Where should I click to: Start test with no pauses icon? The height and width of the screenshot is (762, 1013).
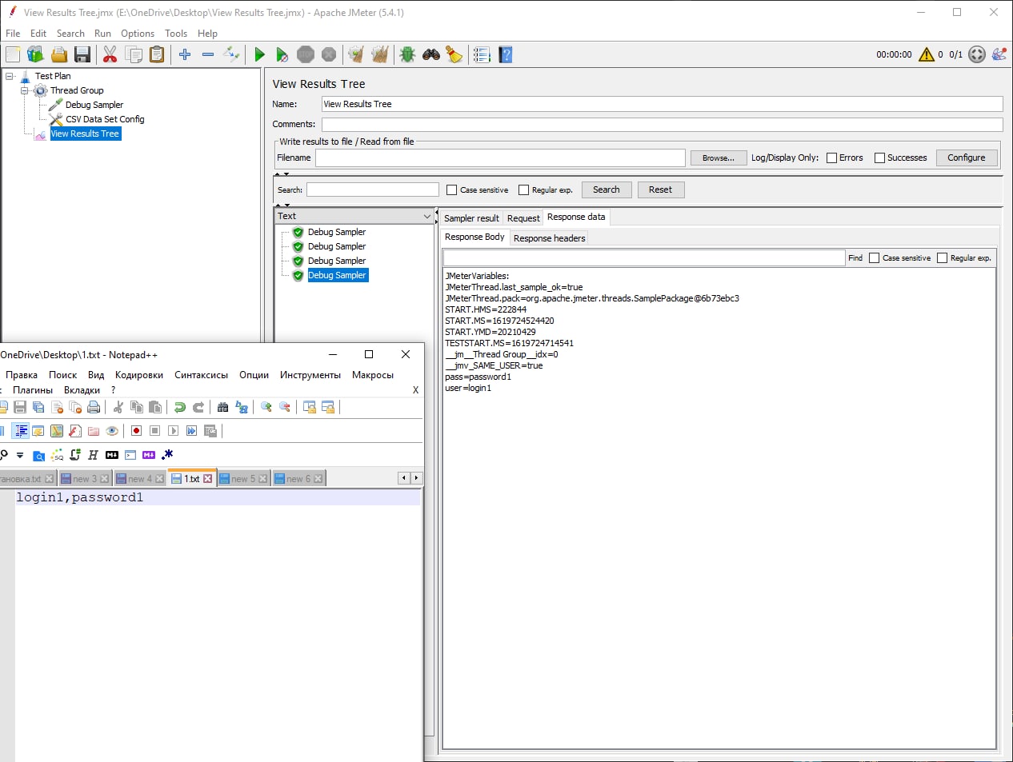[282, 54]
